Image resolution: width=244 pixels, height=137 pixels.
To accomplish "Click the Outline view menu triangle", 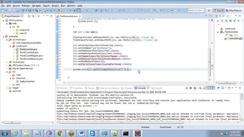I will point(218,25).
